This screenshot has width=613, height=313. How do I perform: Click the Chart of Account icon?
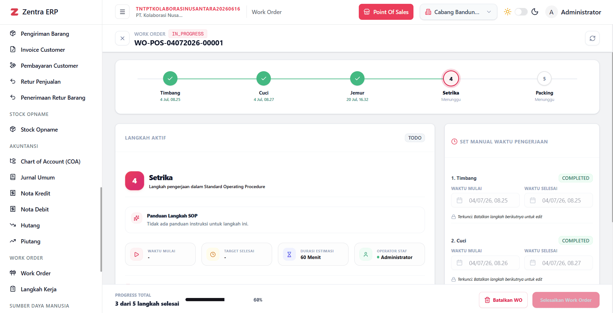click(x=13, y=161)
